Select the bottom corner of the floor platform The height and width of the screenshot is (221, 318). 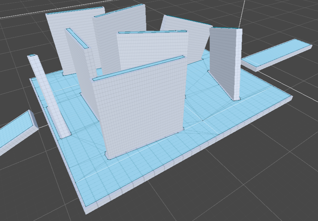pyautogui.click(x=86, y=210)
